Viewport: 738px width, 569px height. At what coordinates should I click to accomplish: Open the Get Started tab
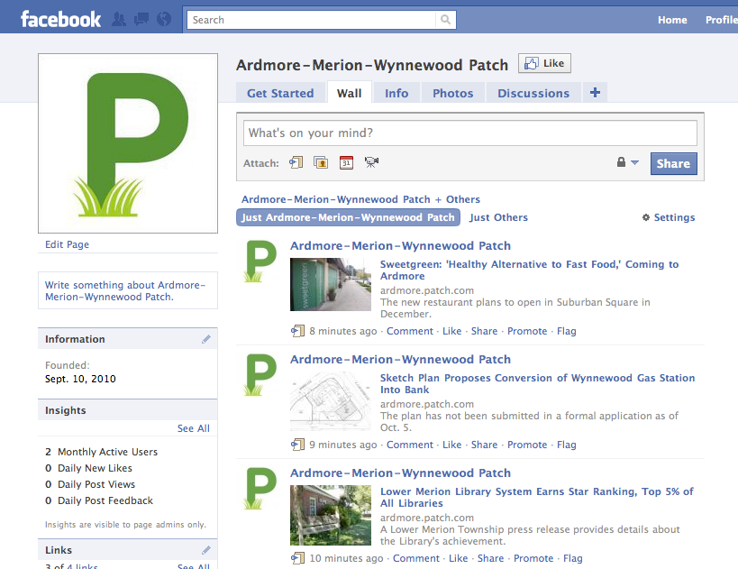coord(280,93)
